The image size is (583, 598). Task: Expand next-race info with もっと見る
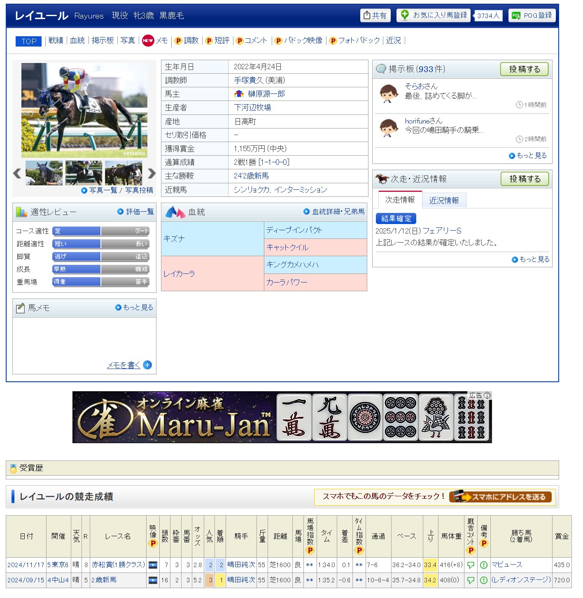pyautogui.click(x=531, y=259)
